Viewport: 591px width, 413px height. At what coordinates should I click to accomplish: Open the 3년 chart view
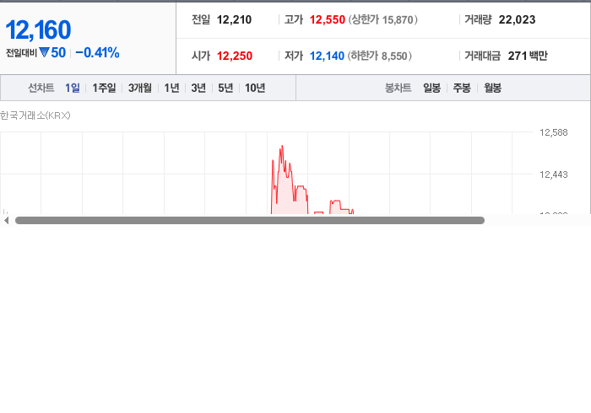[x=198, y=88]
